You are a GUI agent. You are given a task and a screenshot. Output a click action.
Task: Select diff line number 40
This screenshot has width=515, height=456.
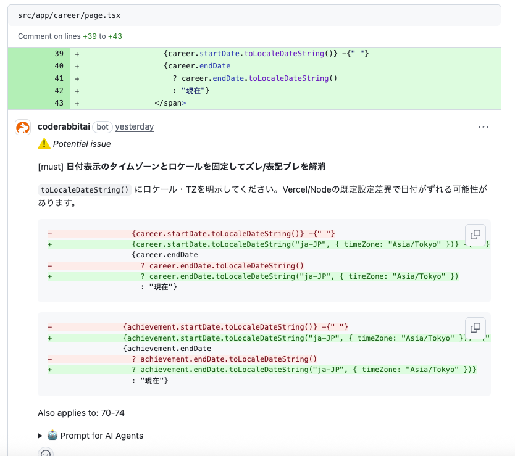click(59, 66)
